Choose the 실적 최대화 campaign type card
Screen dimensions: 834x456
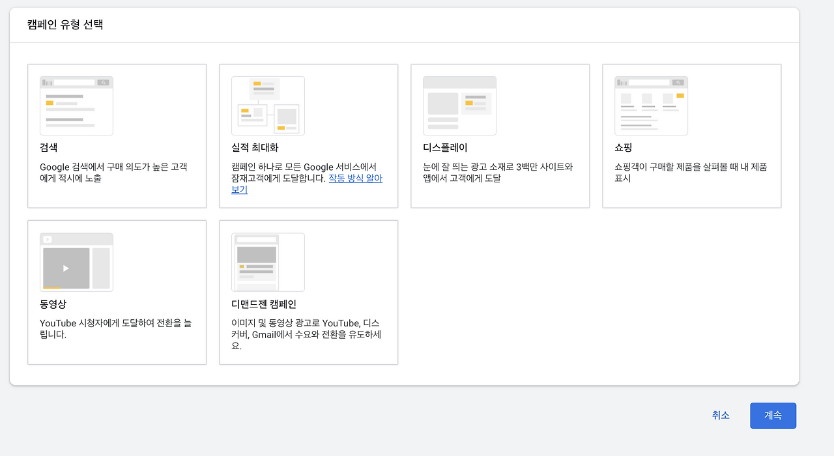tap(308, 135)
